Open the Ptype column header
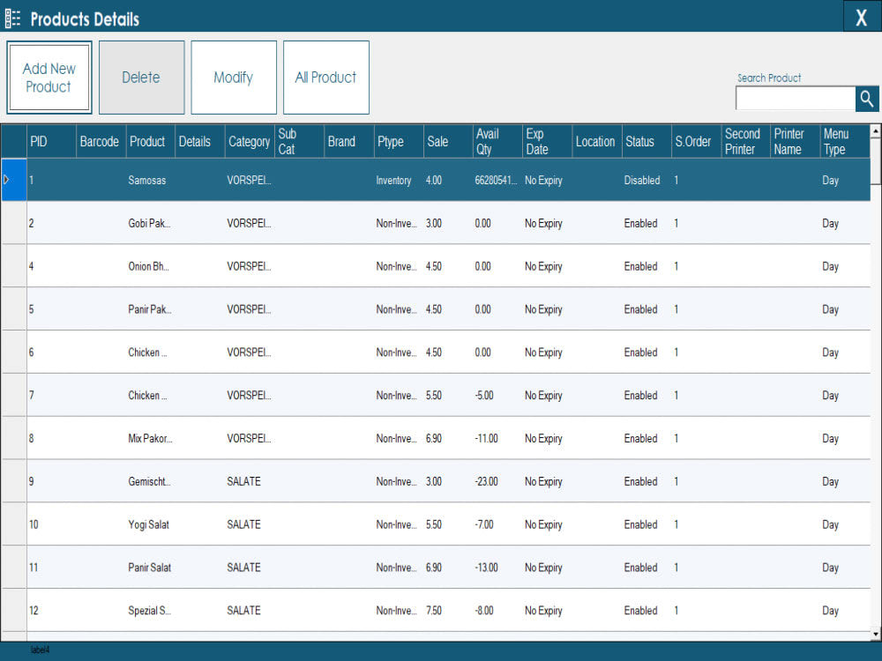Screen dimensions: 882x661 [394, 141]
